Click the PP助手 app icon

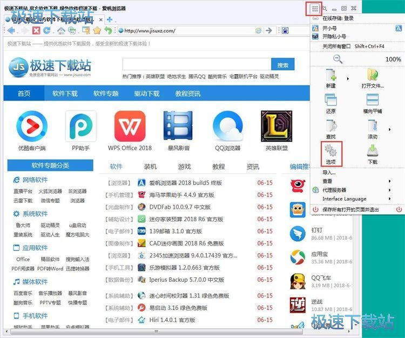tap(81, 126)
